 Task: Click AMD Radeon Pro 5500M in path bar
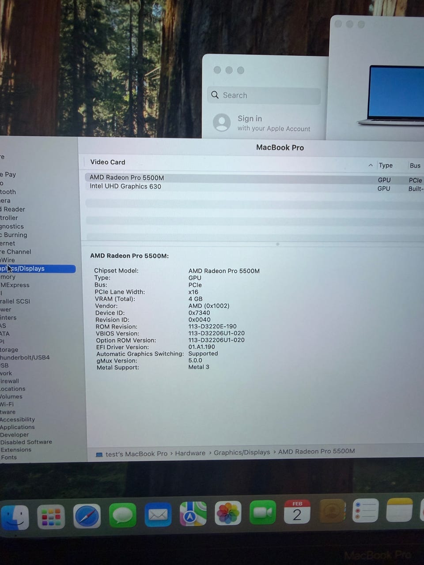click(317, 451)
